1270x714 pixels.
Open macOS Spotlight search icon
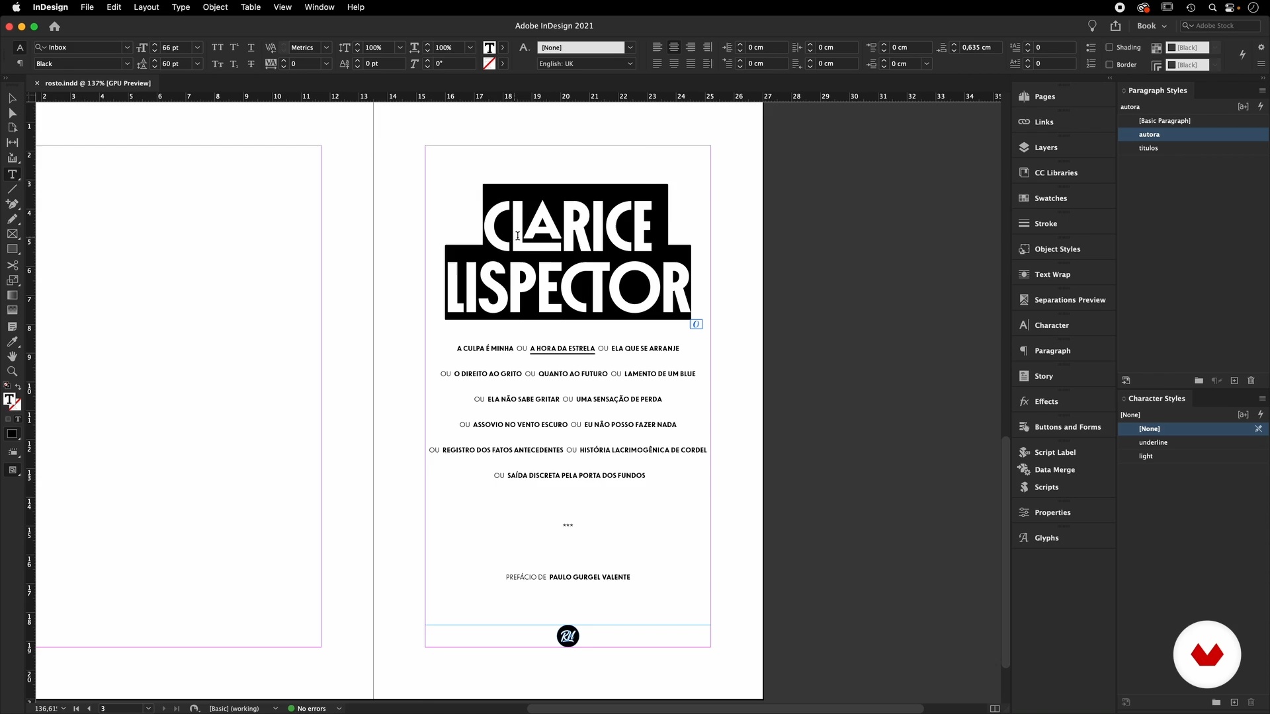1212,7
